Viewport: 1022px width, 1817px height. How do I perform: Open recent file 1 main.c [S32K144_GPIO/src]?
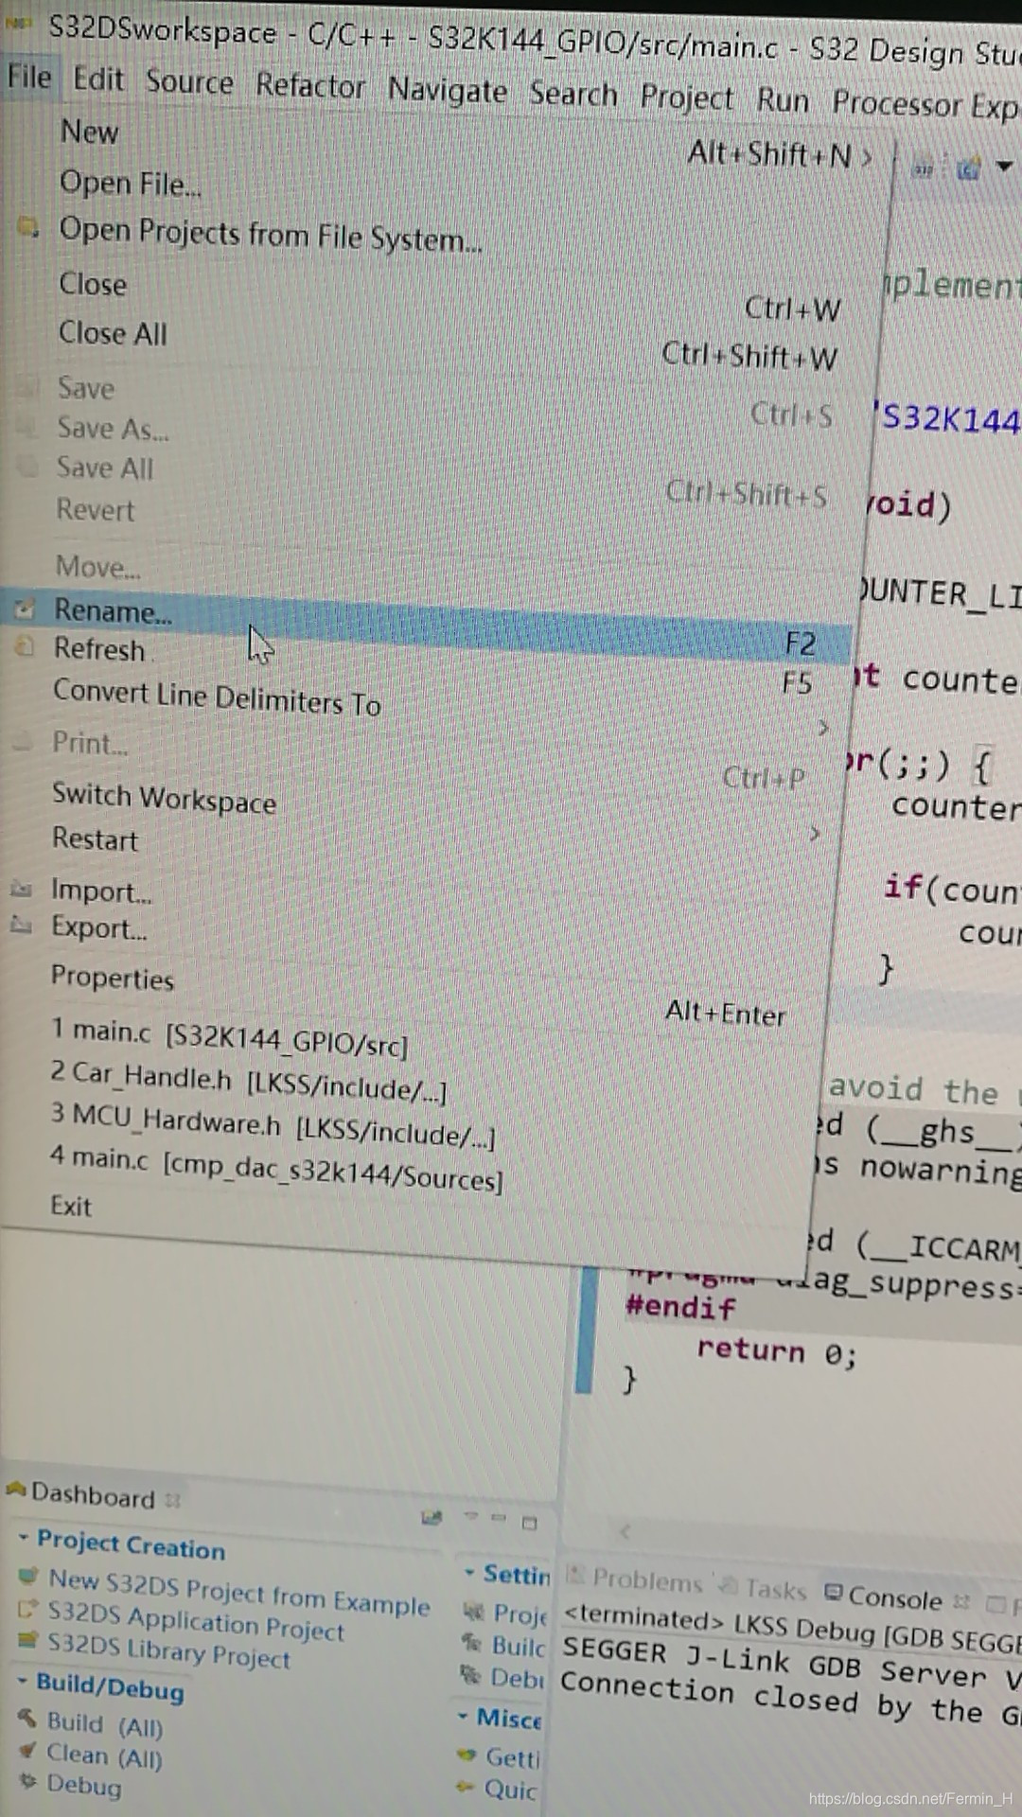pyautogui.click(x=229, y=1037)
